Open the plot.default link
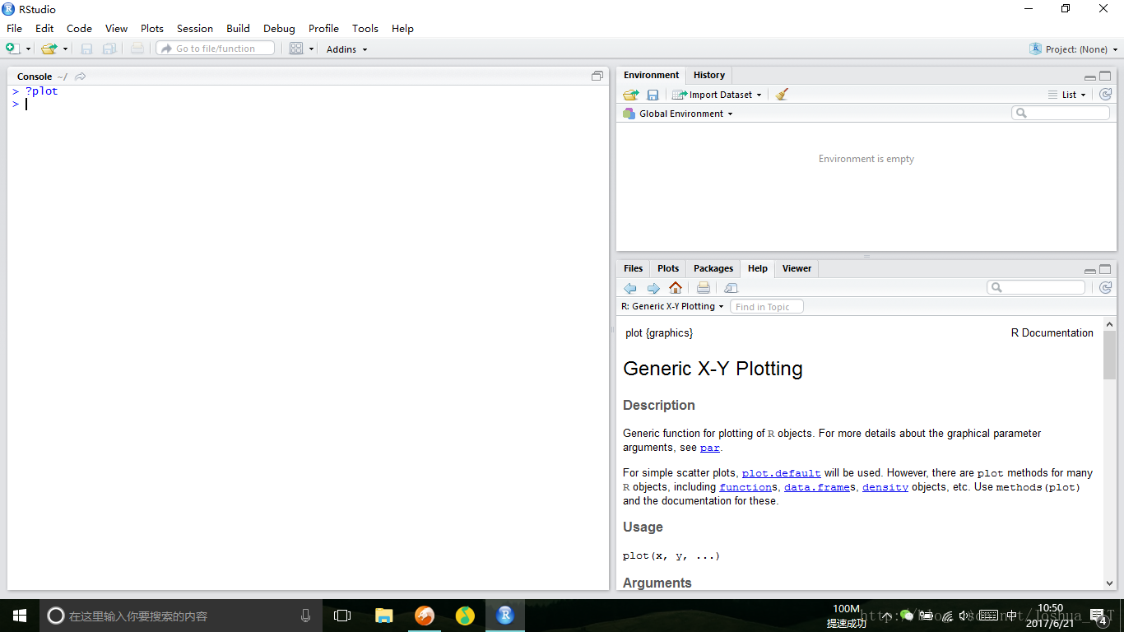1124x632 pixels. (781, 473)
